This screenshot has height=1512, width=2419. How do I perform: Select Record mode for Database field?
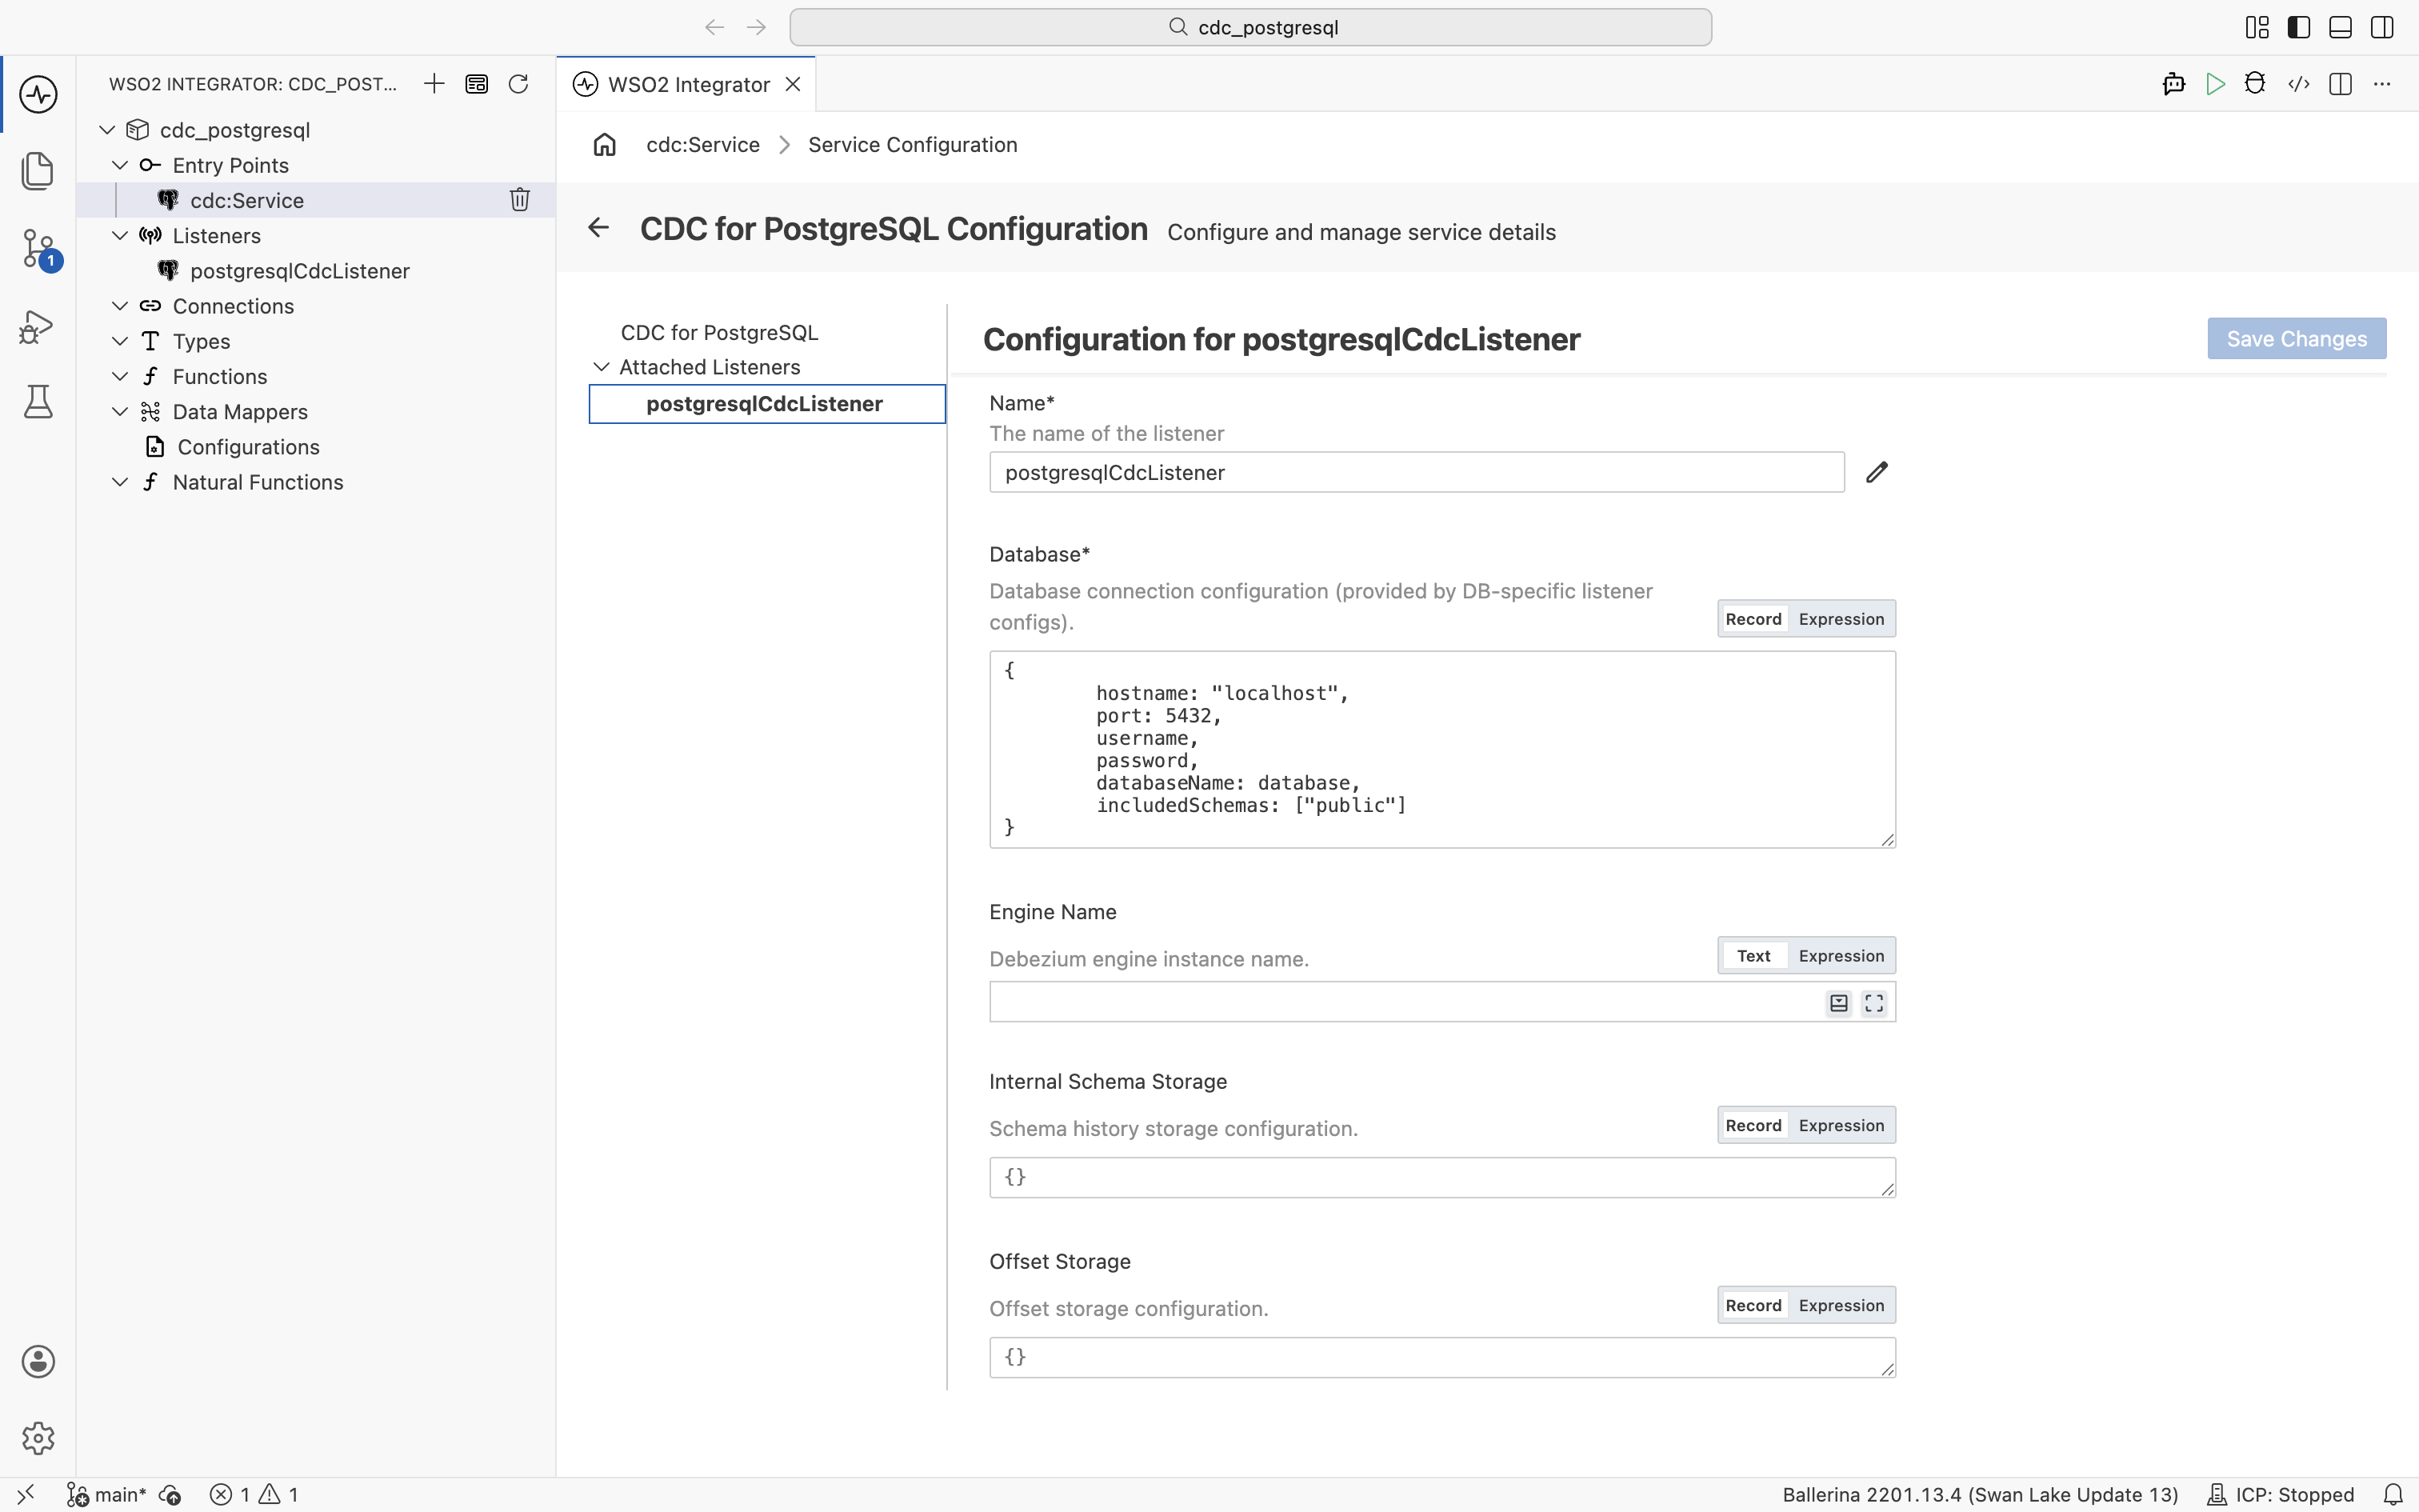click(x=1753, y=619)
